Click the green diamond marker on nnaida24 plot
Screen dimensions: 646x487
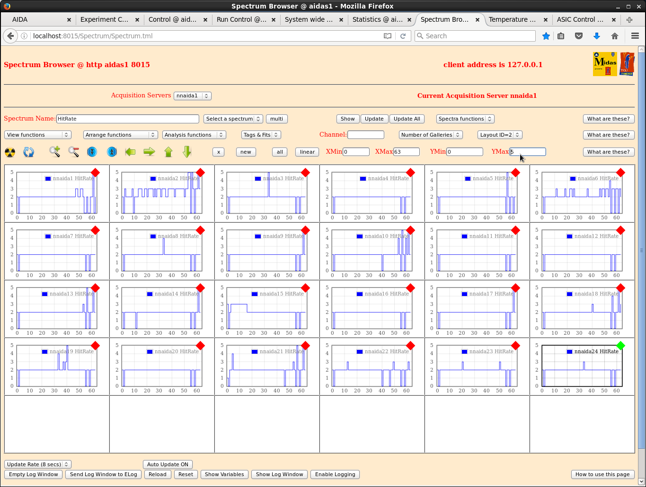pos(620,346)
